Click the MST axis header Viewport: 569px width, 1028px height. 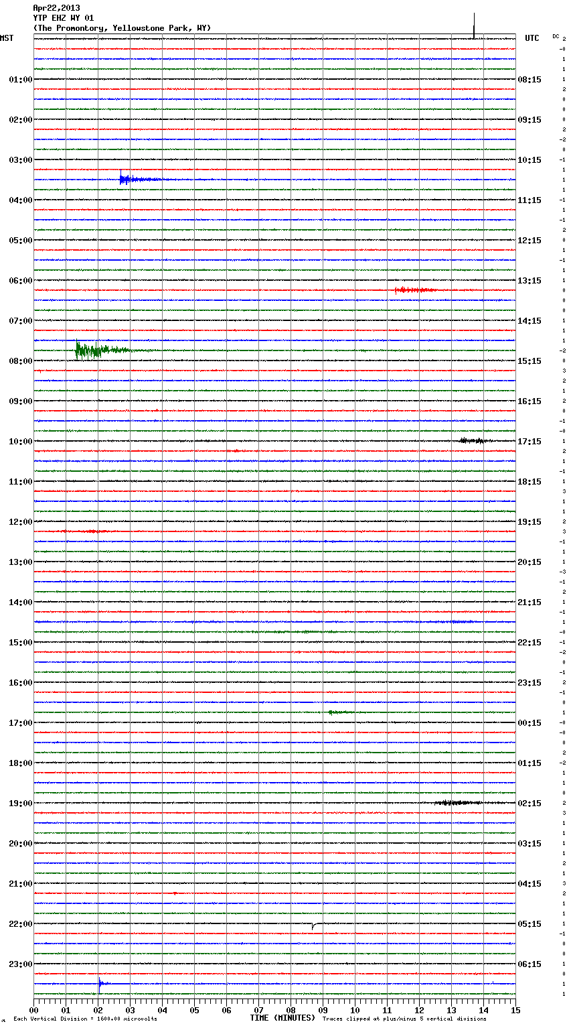[x=7, y=38]
